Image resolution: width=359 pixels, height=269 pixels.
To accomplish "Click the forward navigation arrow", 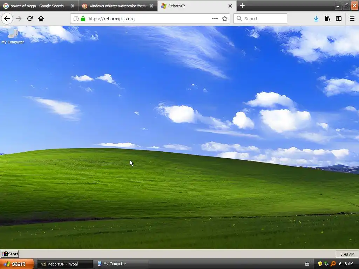I will pos(19,19).
